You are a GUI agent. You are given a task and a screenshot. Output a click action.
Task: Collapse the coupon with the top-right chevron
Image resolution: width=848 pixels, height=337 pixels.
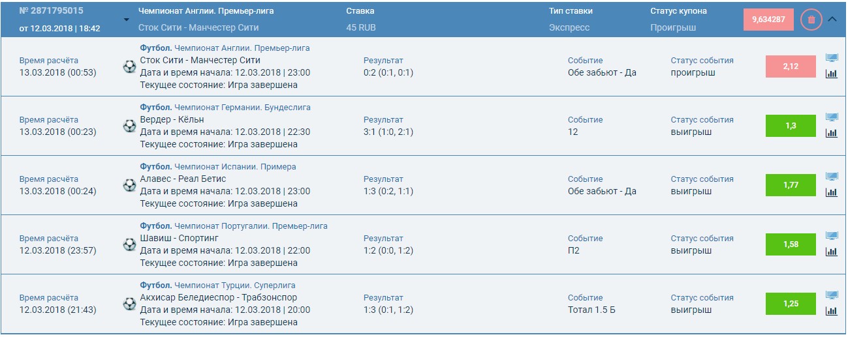[x=832, y=19]
